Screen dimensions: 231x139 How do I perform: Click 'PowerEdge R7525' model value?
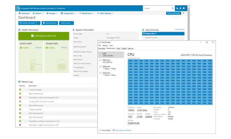(x=113, y=38)
